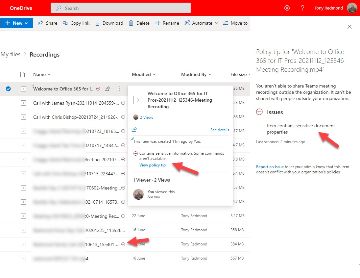Image resolution: width=360 pixels, height=278 pixels.
Task: Click the more options dots on selected row
Action: (119, 89)
